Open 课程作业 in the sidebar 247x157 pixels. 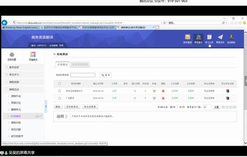point(16,96)
